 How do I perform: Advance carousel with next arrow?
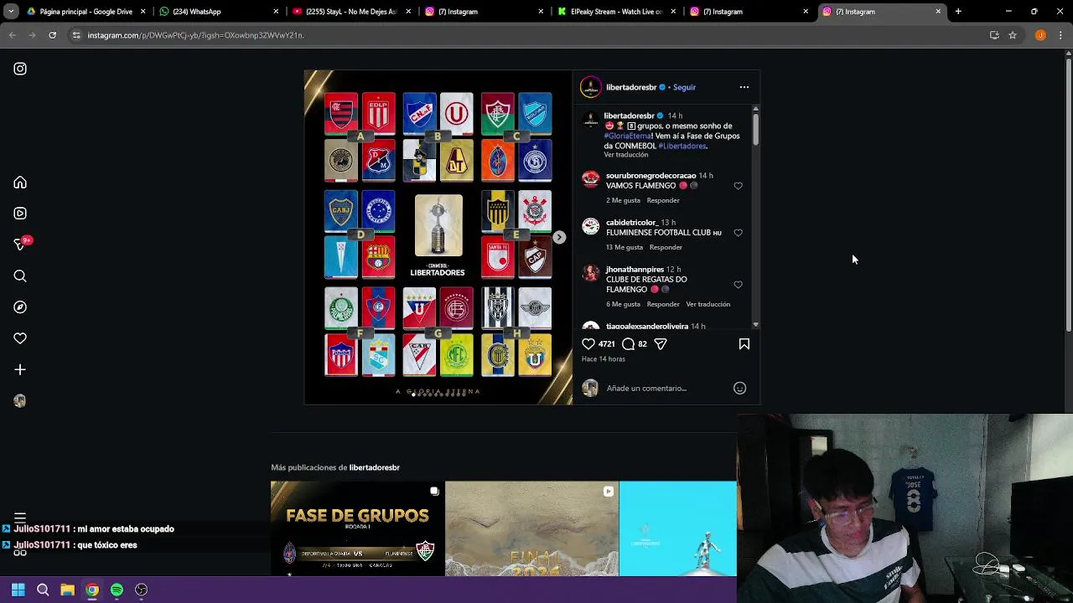tap(559, 238)
